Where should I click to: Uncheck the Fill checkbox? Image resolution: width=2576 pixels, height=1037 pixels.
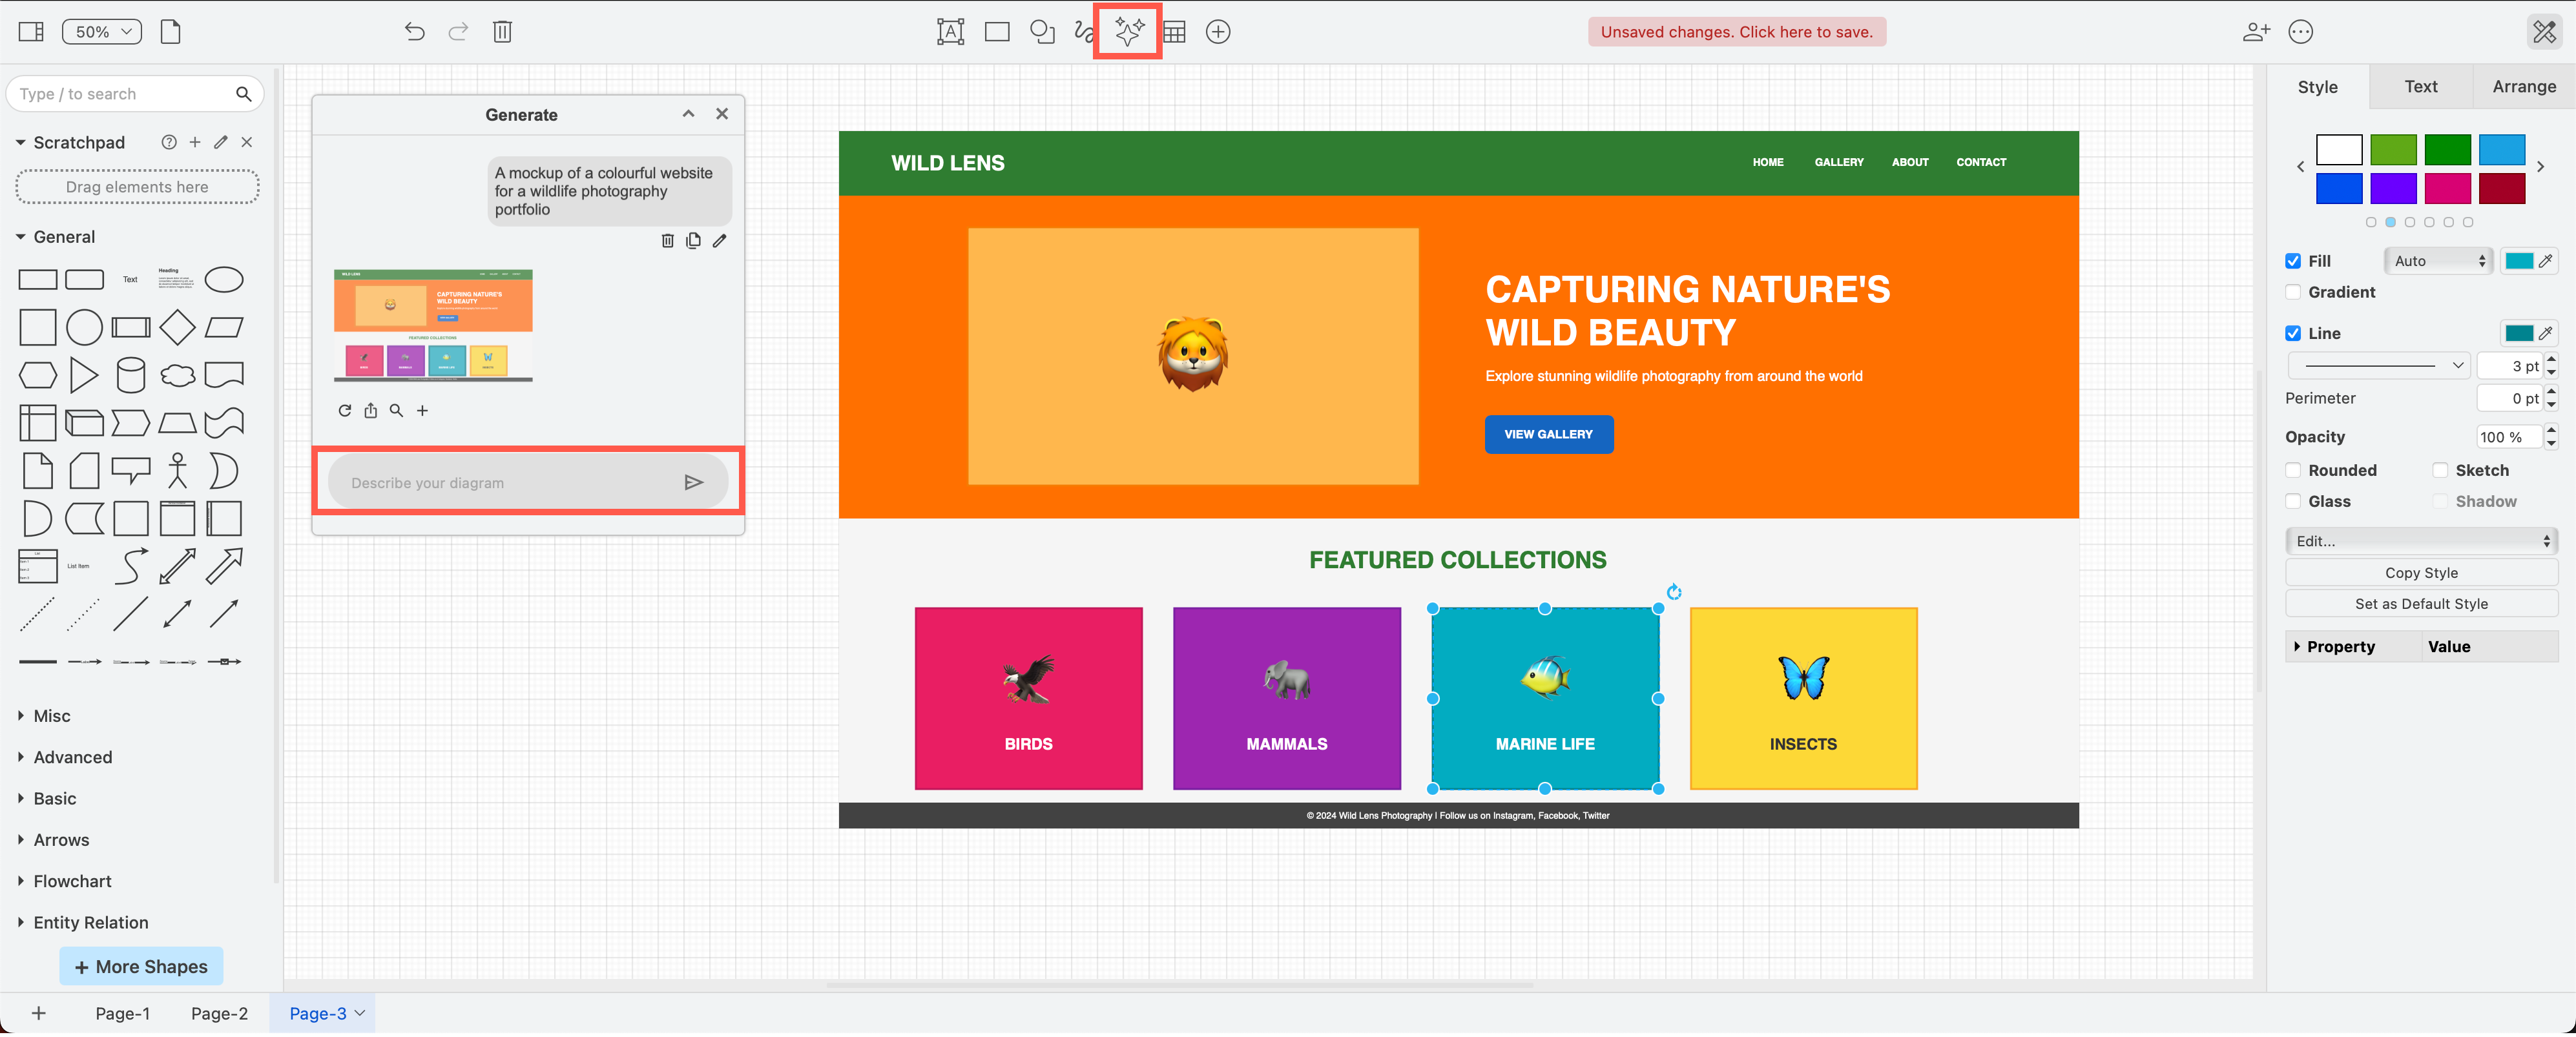point(2294,261)
